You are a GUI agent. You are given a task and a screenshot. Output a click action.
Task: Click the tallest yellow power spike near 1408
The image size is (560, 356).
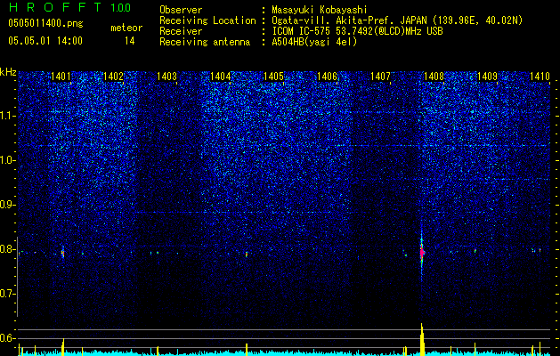tap(422, 339)
